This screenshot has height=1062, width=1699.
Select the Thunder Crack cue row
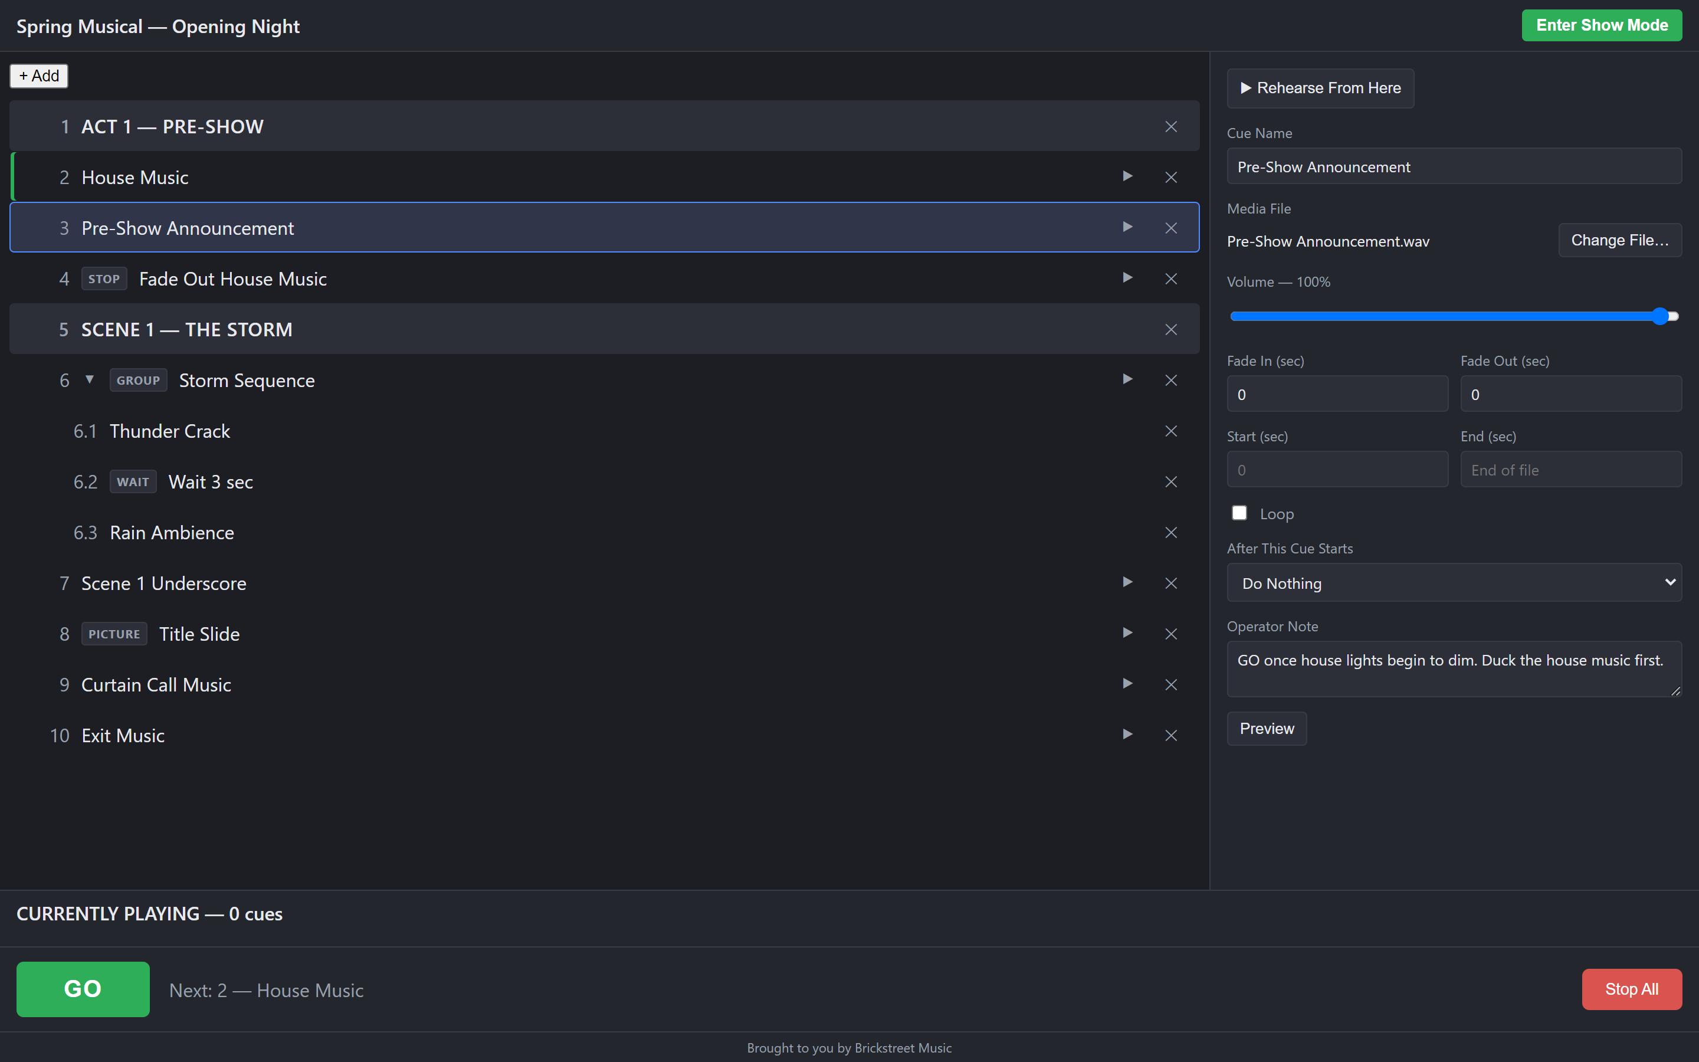coord(605,431)
